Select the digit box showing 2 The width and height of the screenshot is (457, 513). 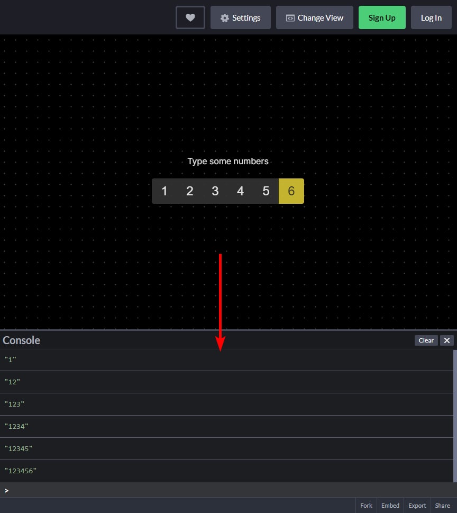click(x=190, y=191)
